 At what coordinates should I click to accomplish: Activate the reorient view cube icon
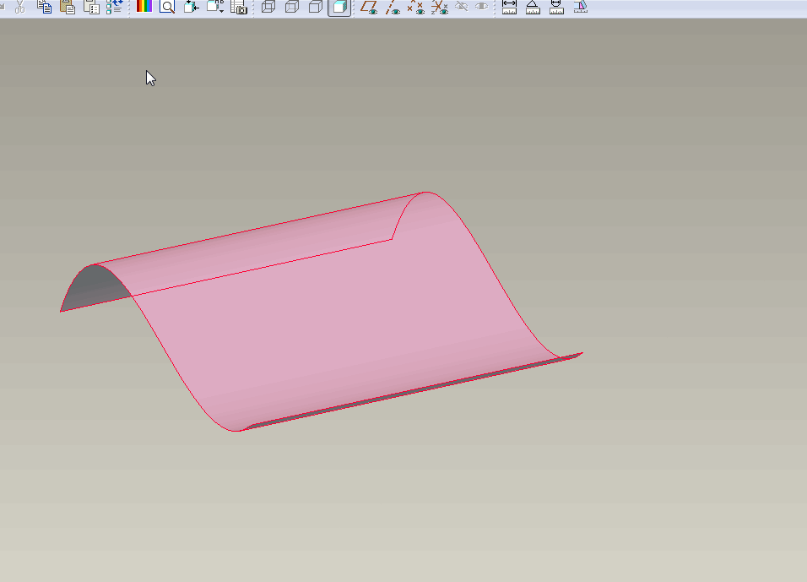point(192,7)
